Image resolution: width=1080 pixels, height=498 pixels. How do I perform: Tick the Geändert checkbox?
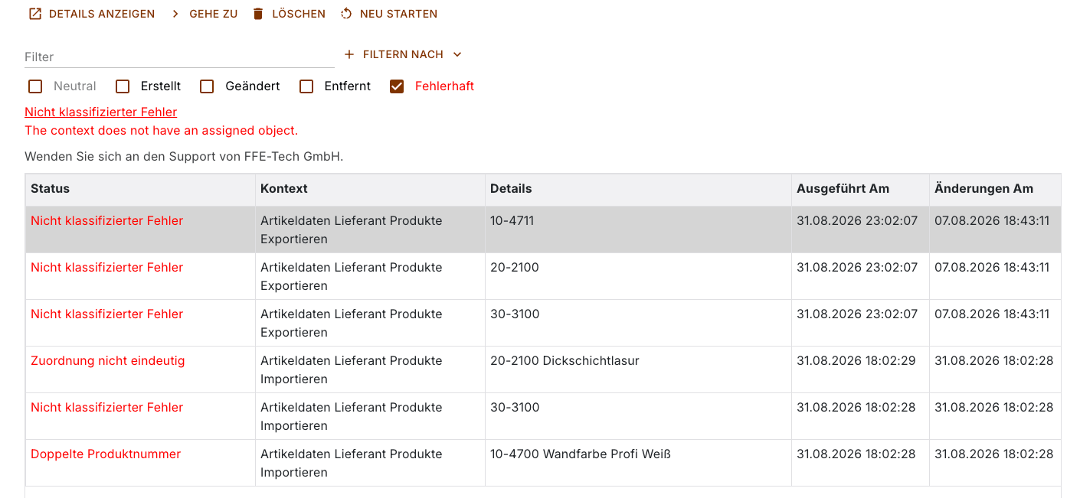(207, 86)
